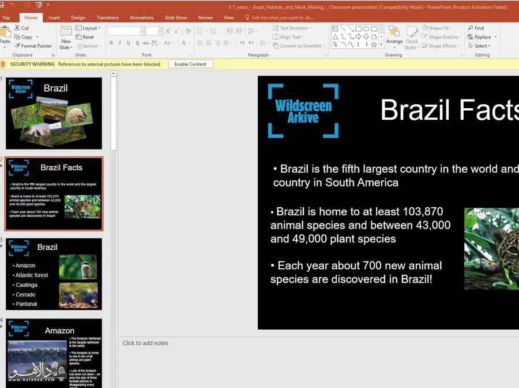Click the Decrease List Level indent icon

pyautogui.click(x=230, y=31)
